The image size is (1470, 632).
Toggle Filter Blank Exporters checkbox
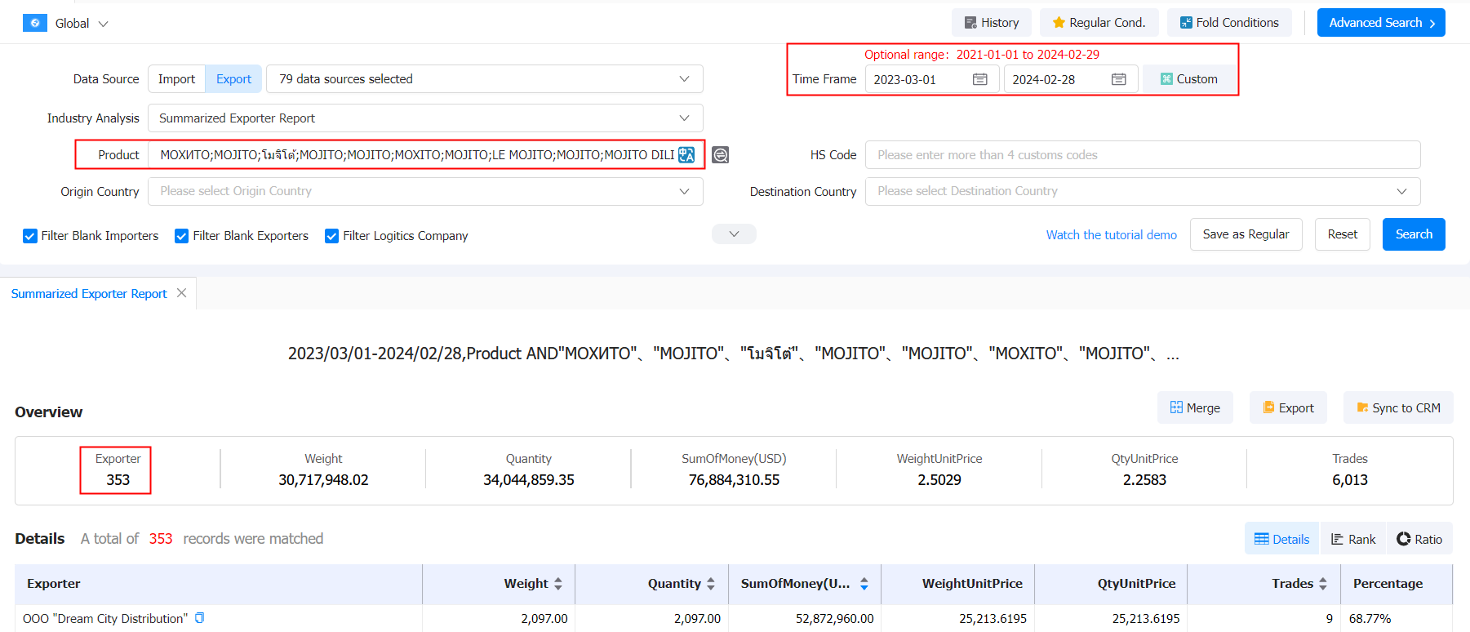[182, 236]
